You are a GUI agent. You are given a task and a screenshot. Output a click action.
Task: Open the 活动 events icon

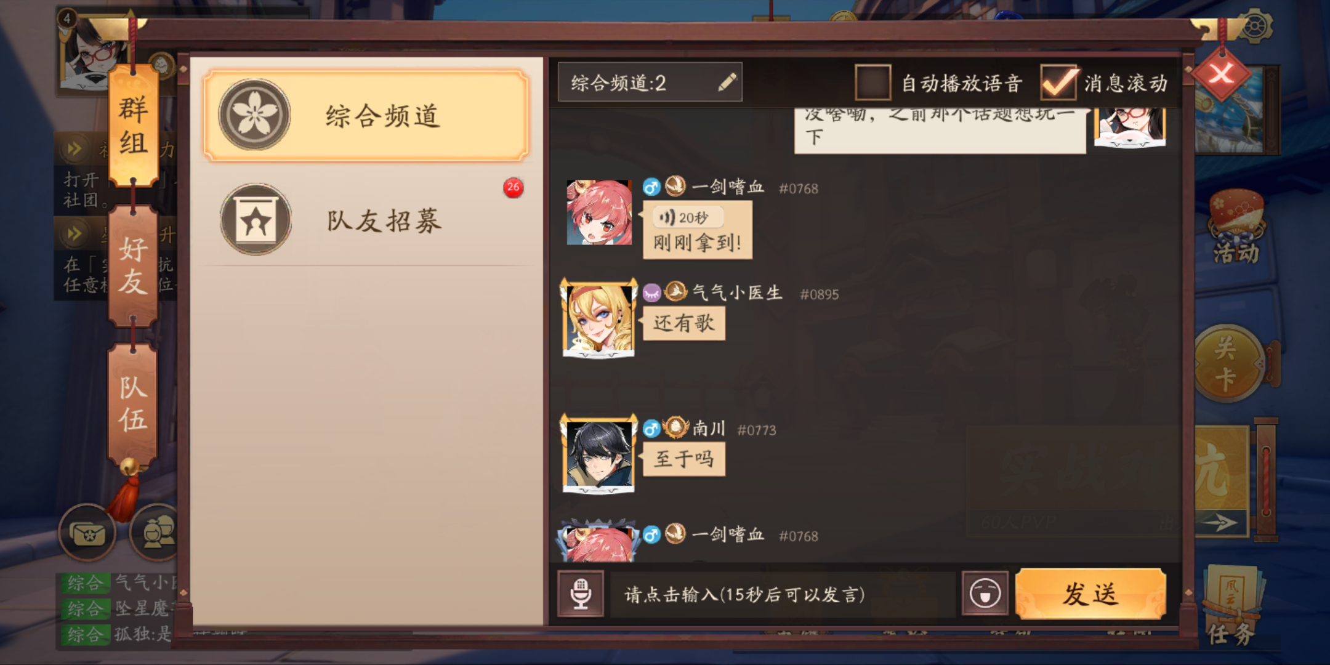1236,228
